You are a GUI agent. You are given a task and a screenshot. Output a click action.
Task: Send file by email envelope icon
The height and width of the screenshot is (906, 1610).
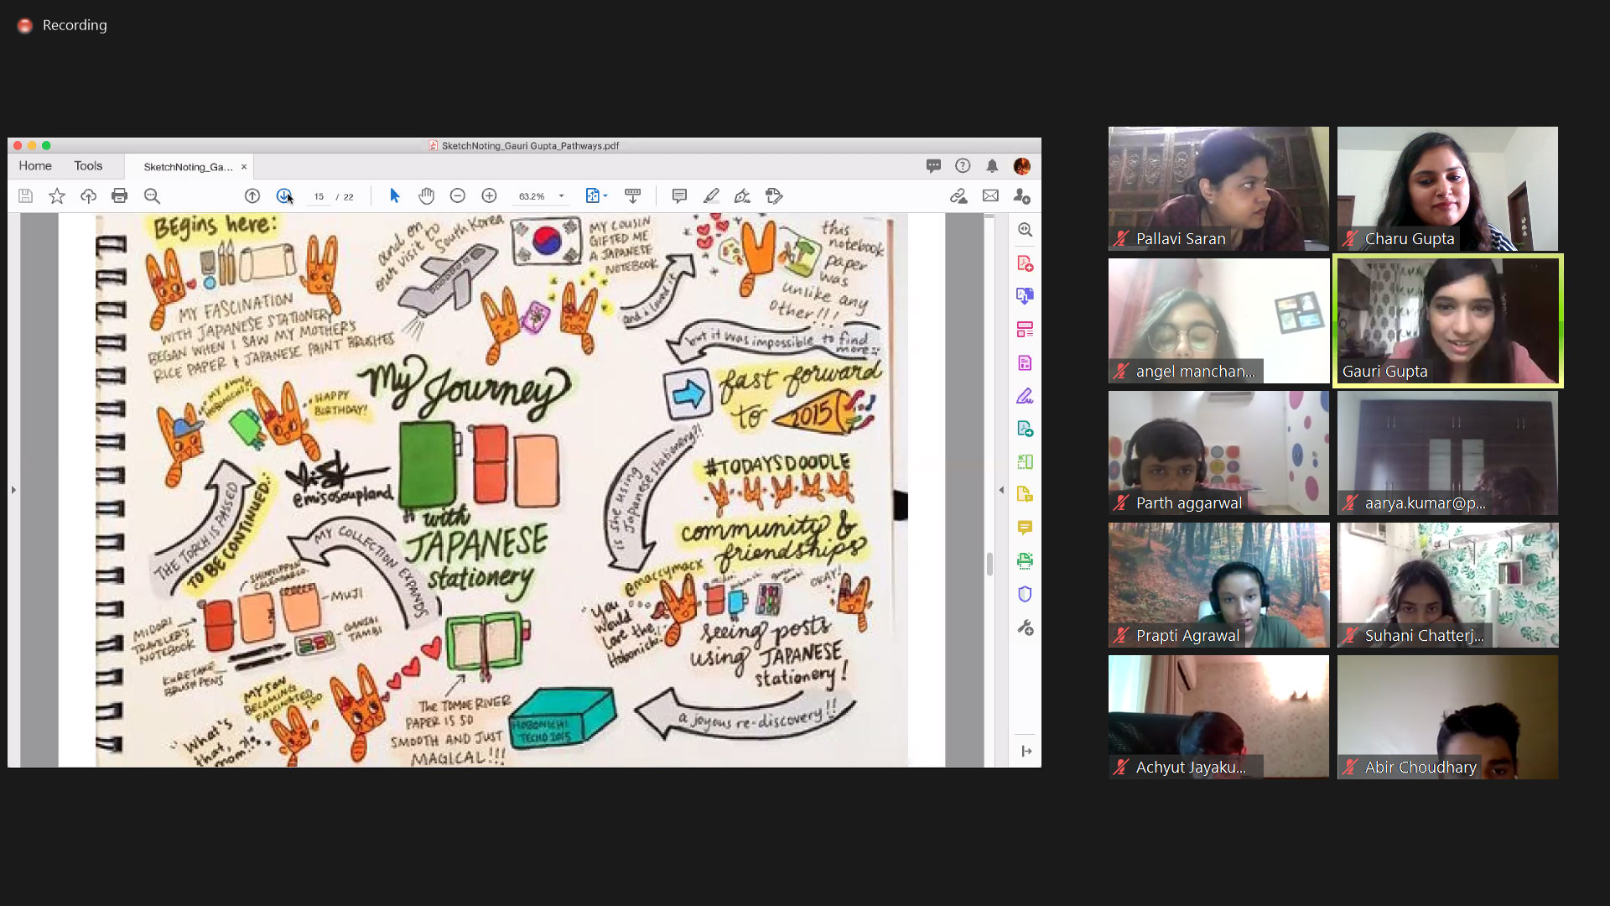point(990,196)
